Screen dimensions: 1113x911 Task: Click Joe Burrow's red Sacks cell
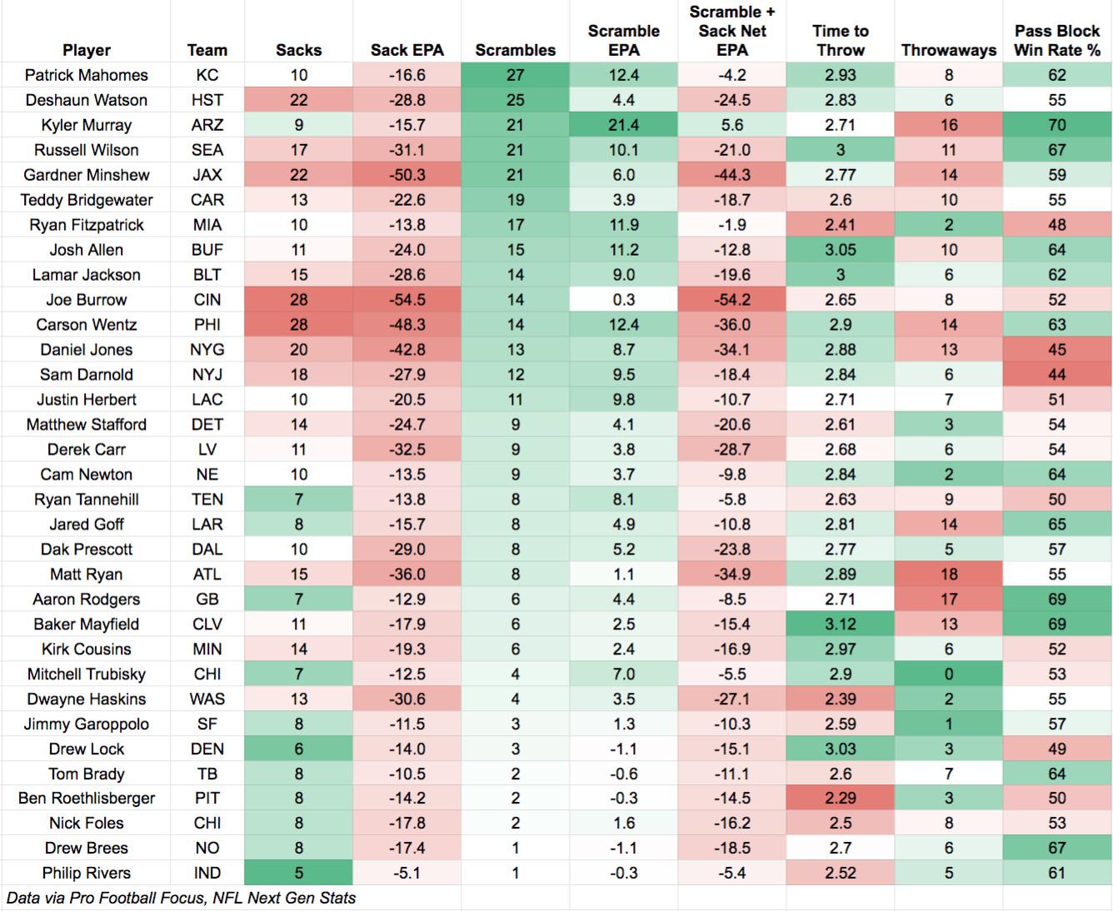click(298, 300)
